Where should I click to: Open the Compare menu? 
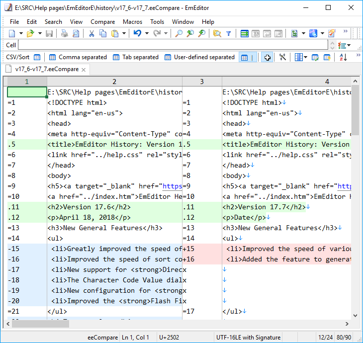coord(102,22)
